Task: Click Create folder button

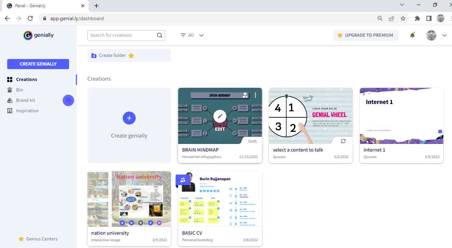Action: 129,55
